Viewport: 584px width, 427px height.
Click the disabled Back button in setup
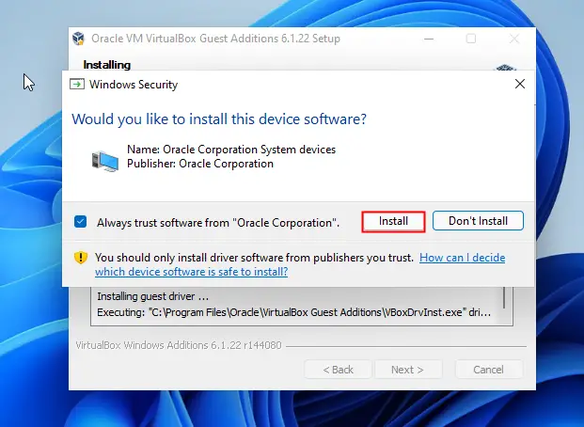point(338,370)
